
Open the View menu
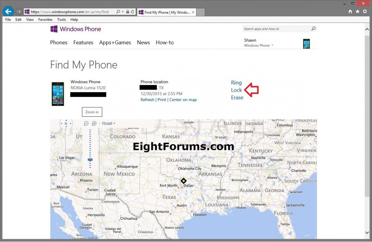click(30, 19)
